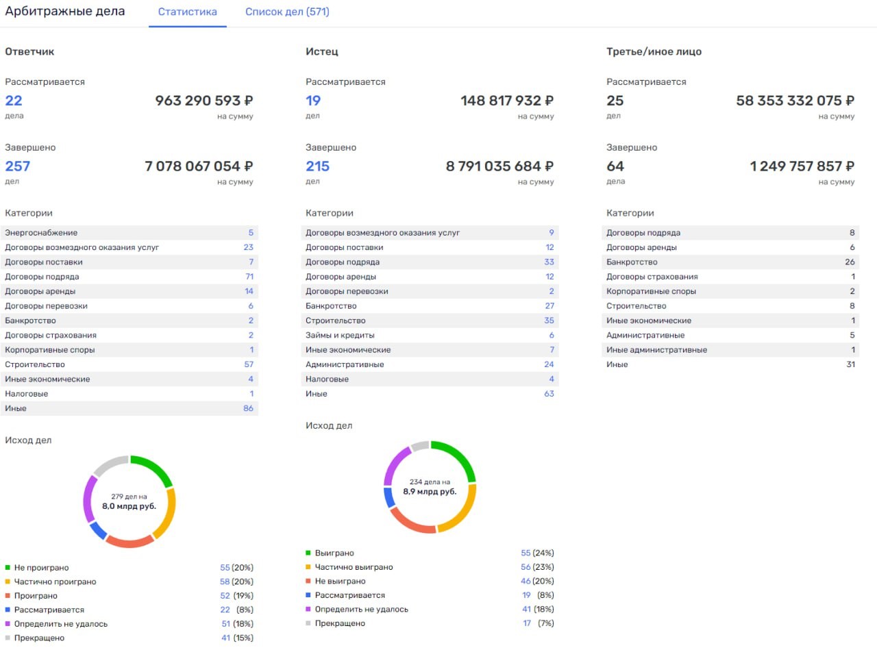The height and width of the screenshot is (650, 877).
Task: Click Договоры поставки count 12 under Истец
Action: pyautogui.click(x=549, y=247)
